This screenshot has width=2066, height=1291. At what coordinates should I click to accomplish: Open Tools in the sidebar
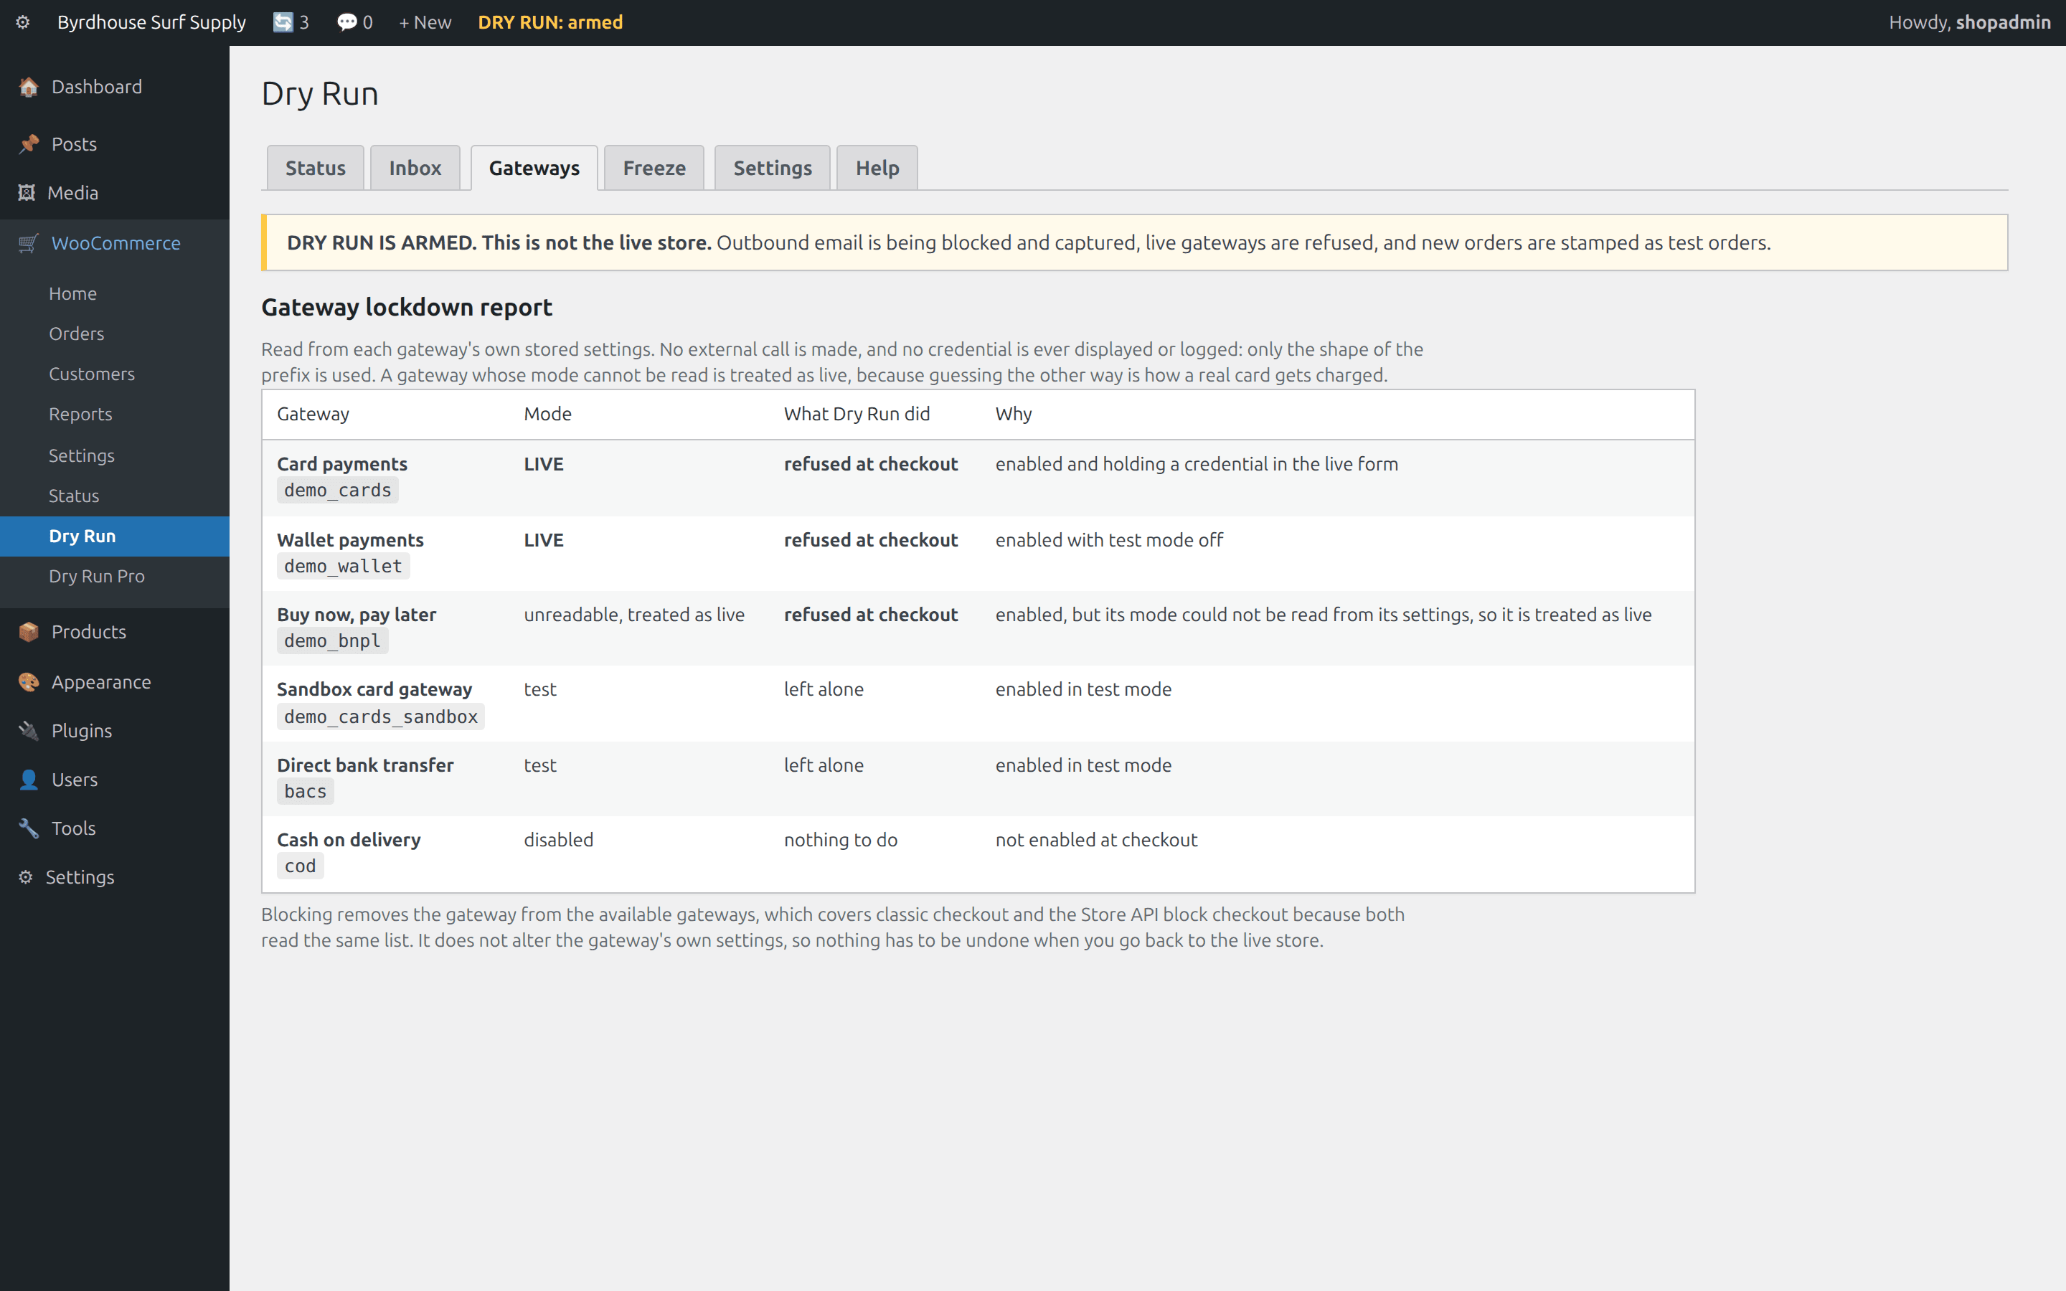(x=114, y=828)
